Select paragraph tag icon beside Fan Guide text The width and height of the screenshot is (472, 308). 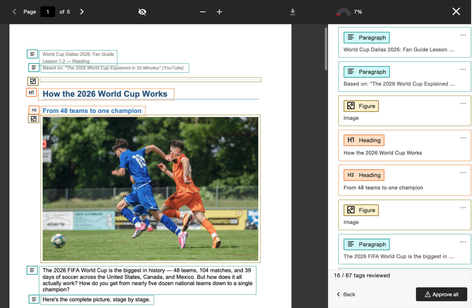[32, 54]
